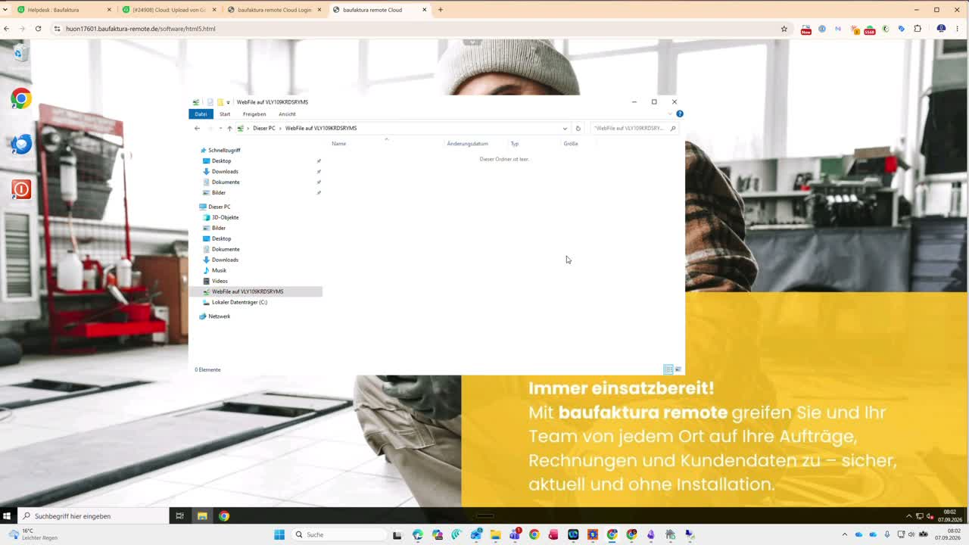
Task: Switch to the baufaktura remote Cloud Login tab
Action: [274, 10]
